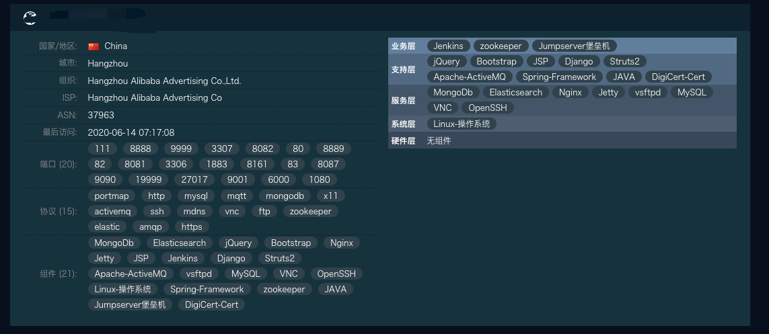Click the portmap protocol tag
769x334 pixels.
point(112,196)
